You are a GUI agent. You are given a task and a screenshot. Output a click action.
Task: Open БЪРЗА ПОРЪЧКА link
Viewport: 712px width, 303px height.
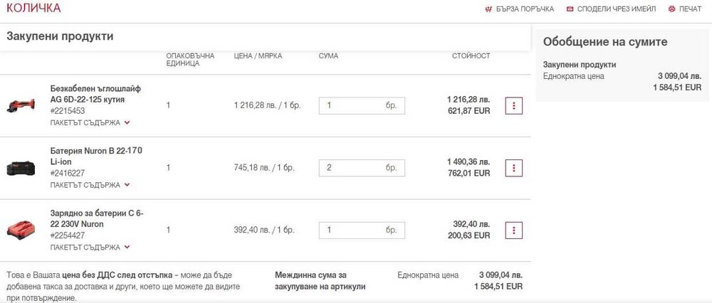point(525,9)
